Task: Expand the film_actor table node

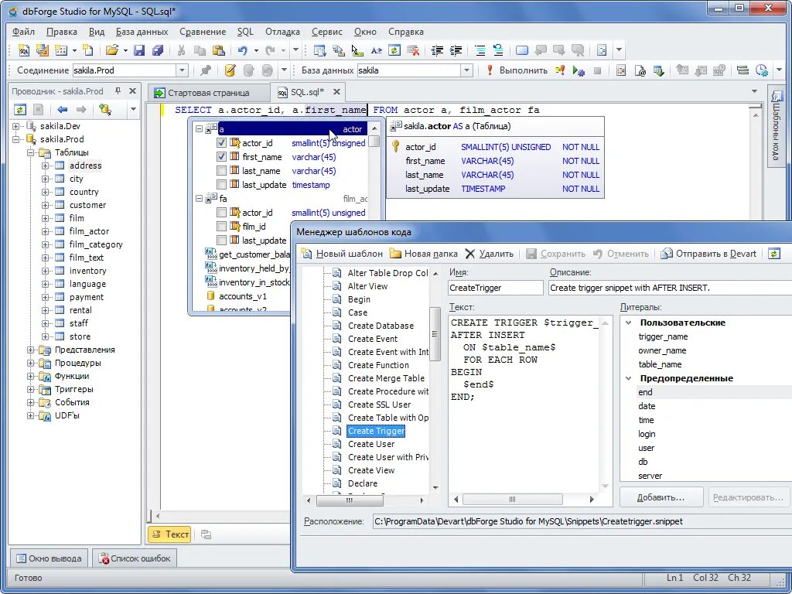Action: (x=45, y=231)
